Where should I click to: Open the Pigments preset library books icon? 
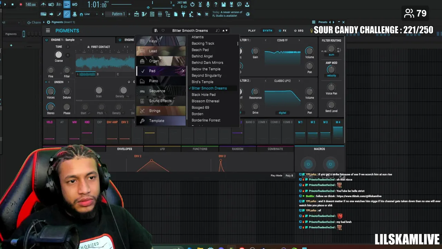pos(156,30)
